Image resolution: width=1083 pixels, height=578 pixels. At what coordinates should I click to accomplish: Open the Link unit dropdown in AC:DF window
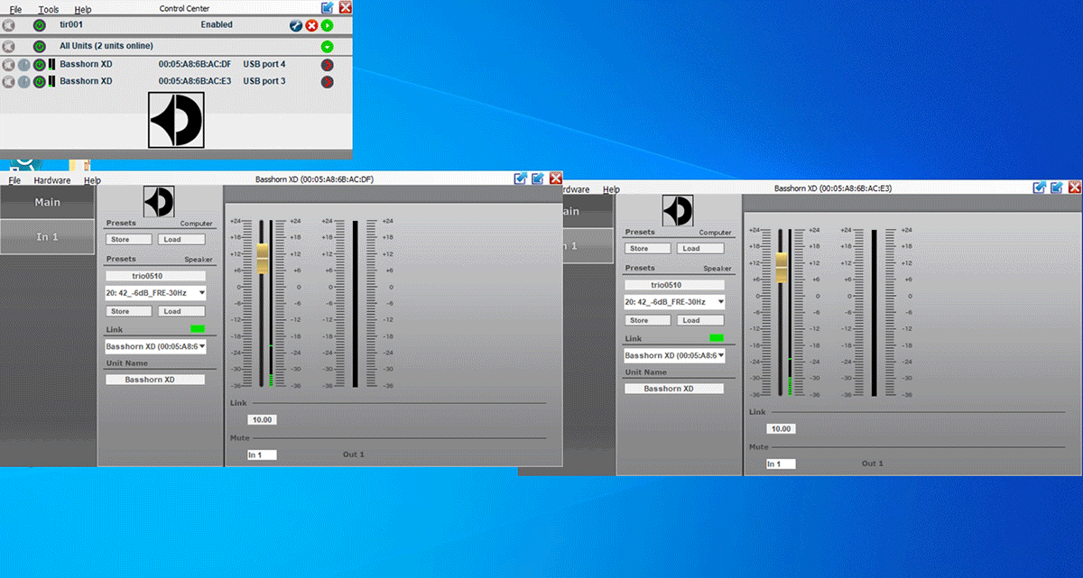(156, 346)
